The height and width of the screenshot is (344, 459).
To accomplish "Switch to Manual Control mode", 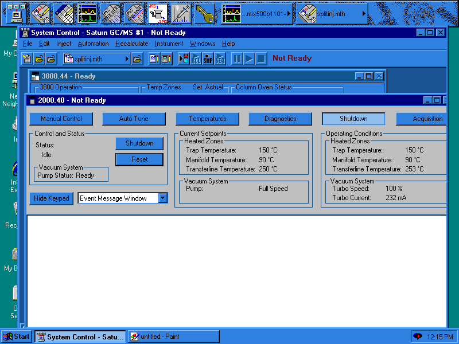I will click(61, 119).
